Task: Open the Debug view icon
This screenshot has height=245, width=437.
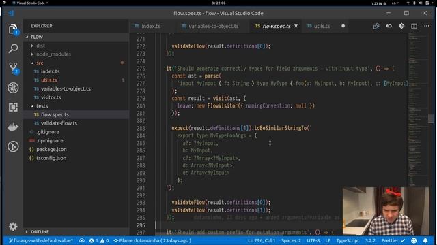Action: pos(13,88)
